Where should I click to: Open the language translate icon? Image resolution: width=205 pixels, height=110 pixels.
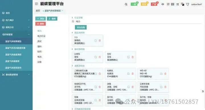tap(183, 4)
